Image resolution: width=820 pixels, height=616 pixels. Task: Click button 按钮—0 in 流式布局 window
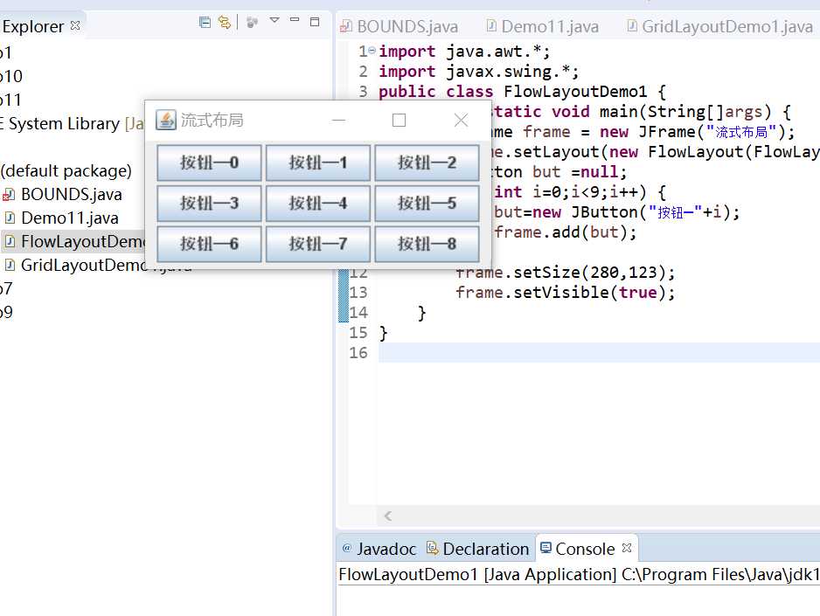[209, 163]
